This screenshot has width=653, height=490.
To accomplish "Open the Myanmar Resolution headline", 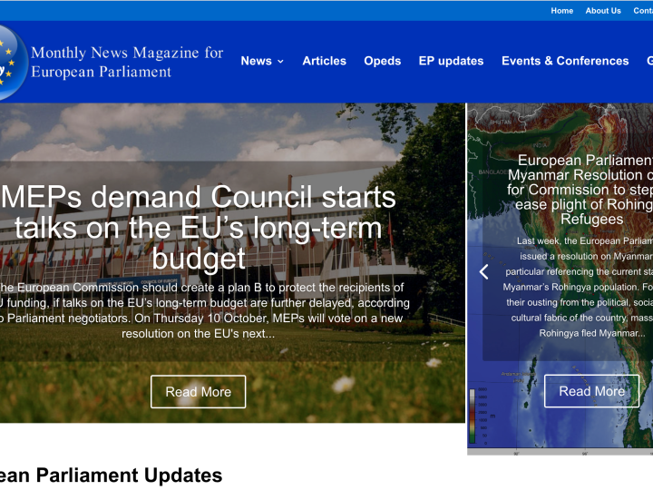I will tap(580, 190).
